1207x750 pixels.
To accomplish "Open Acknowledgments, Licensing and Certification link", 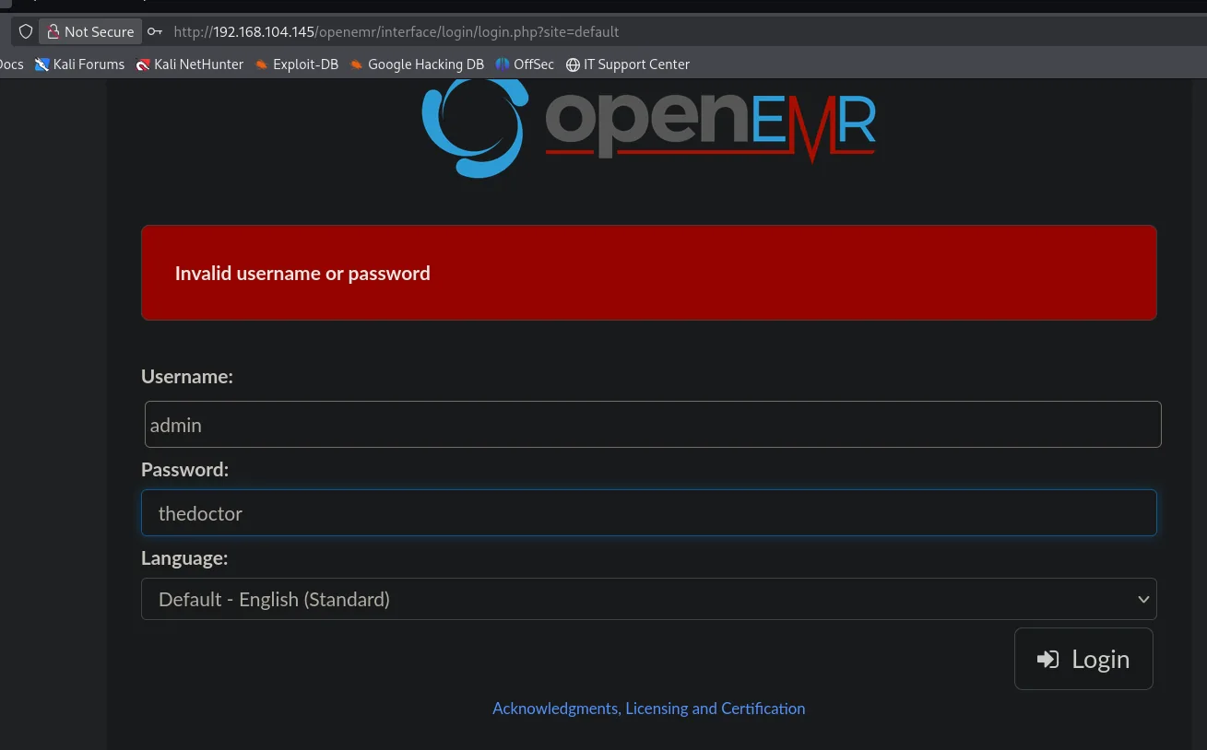I will tap(648, 709).
